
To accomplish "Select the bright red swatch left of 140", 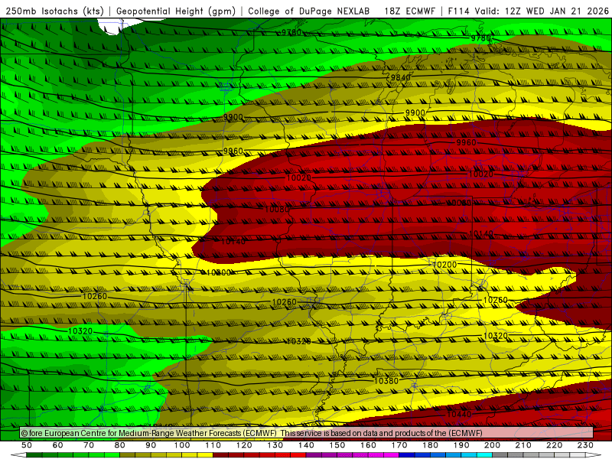I will tap(298, 455).
